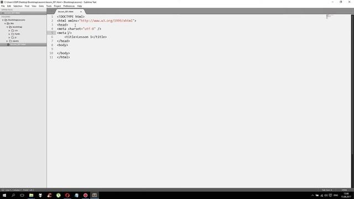Switch ENG input language in tray

(x=336, y=195)
